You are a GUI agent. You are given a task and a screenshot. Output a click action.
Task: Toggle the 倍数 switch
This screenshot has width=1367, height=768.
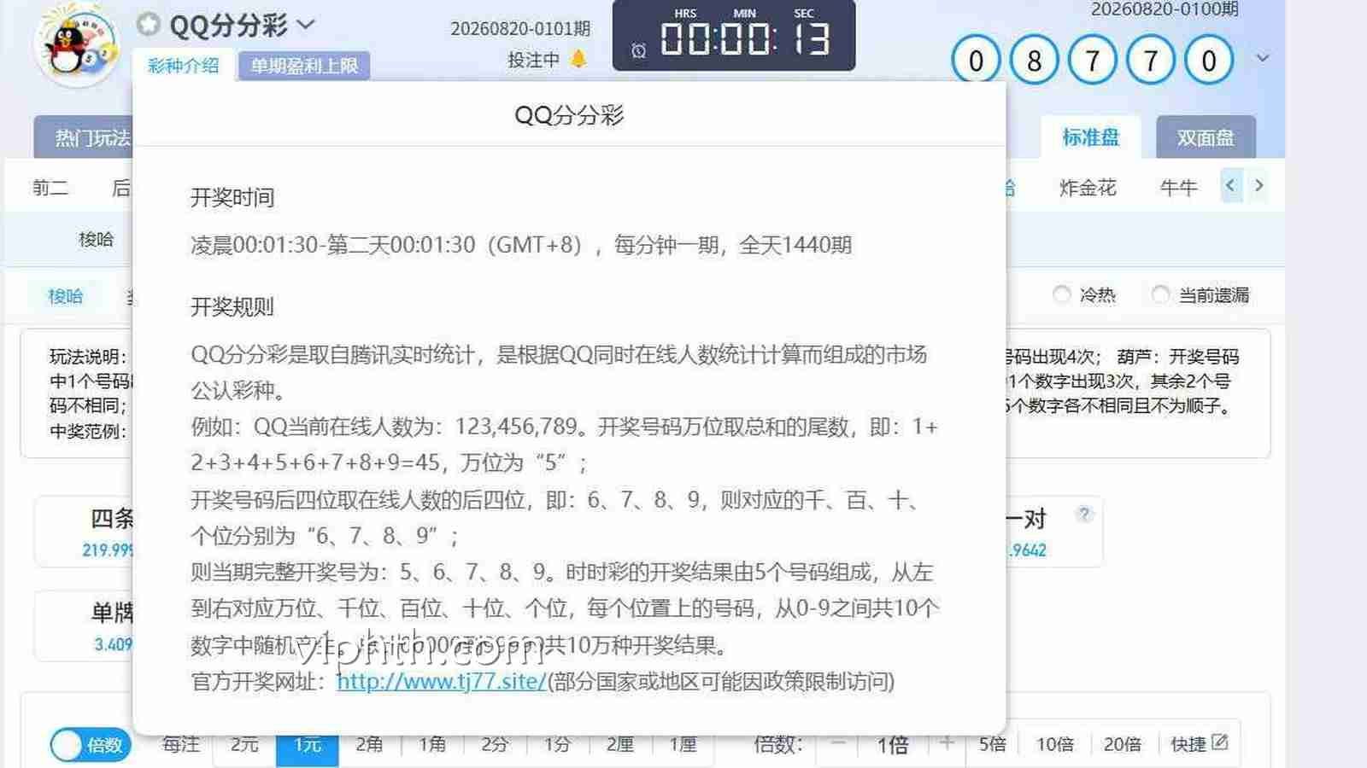91,745
